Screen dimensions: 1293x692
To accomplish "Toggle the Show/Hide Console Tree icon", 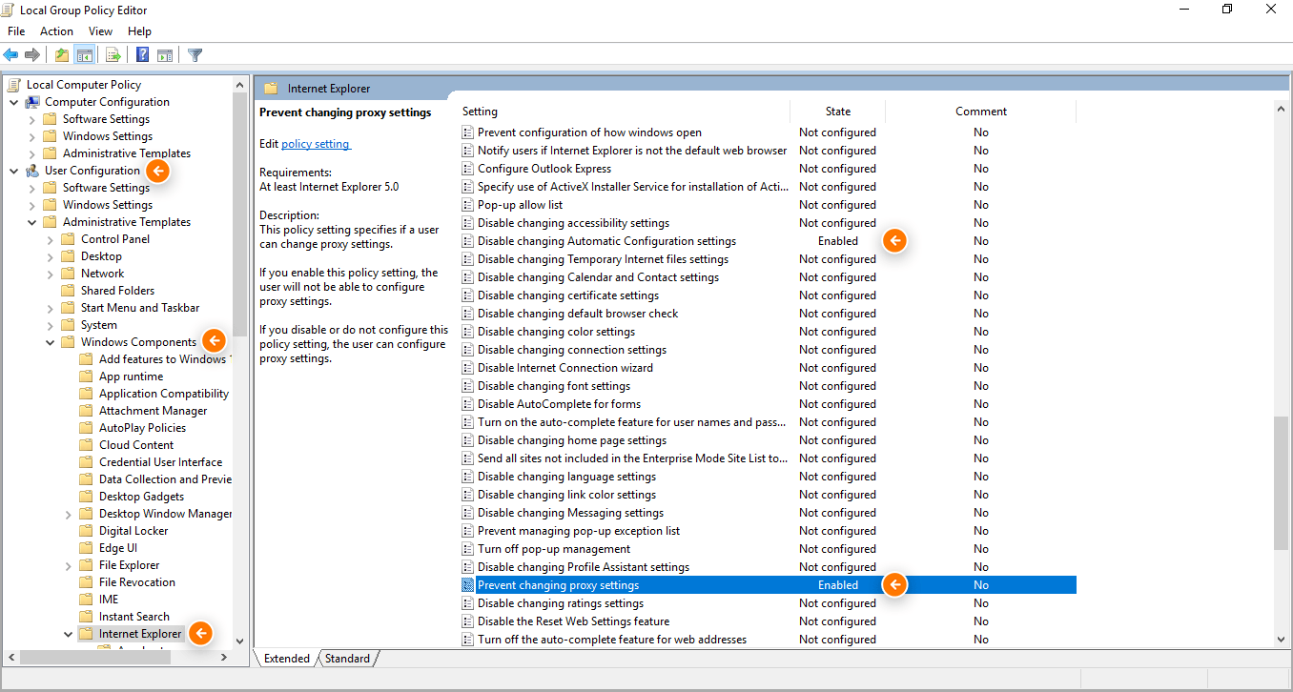I will pos(84,55).
